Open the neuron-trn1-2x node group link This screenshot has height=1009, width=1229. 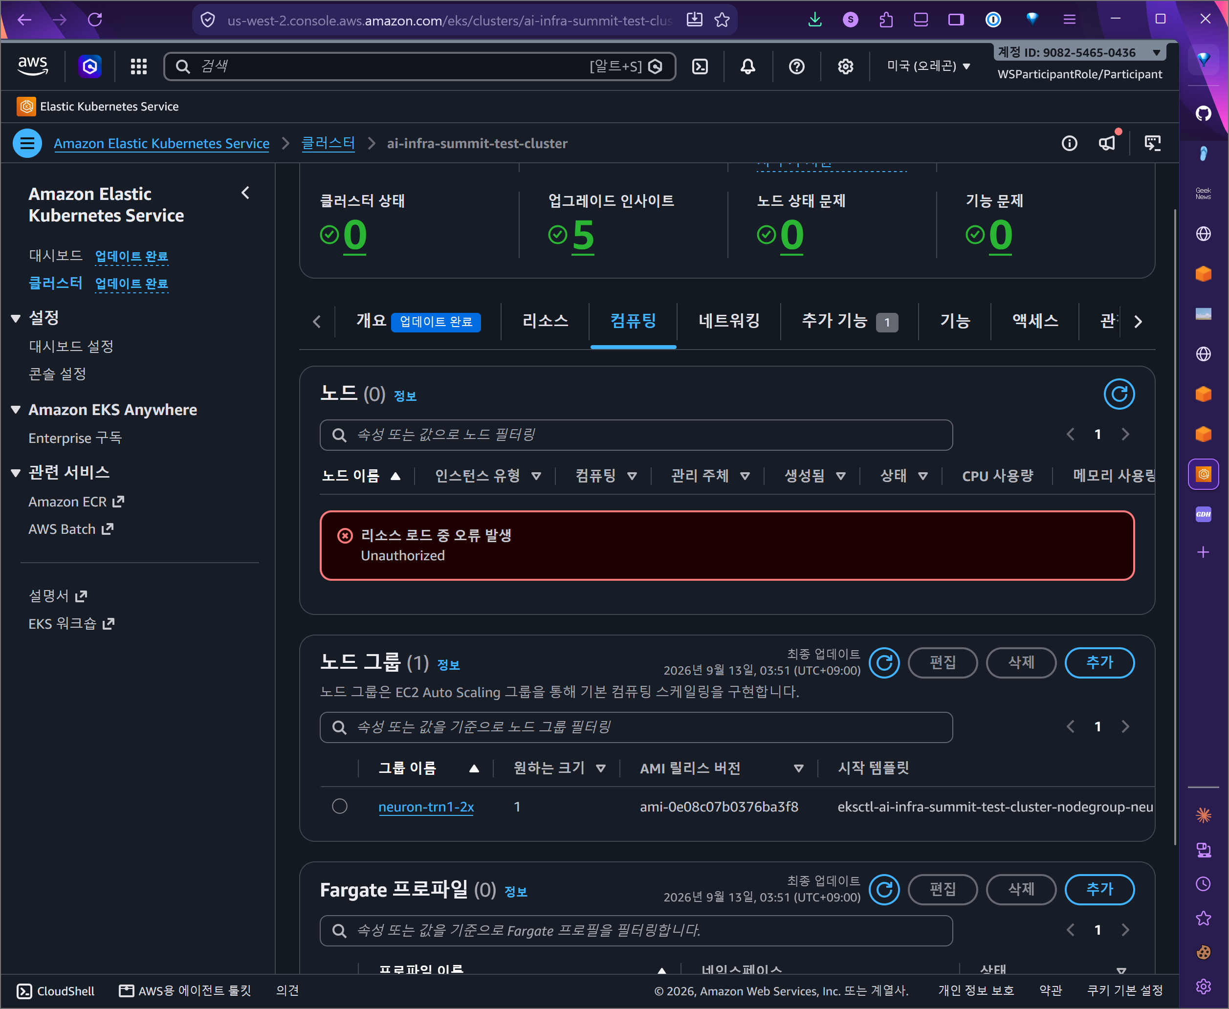(426, 807)
